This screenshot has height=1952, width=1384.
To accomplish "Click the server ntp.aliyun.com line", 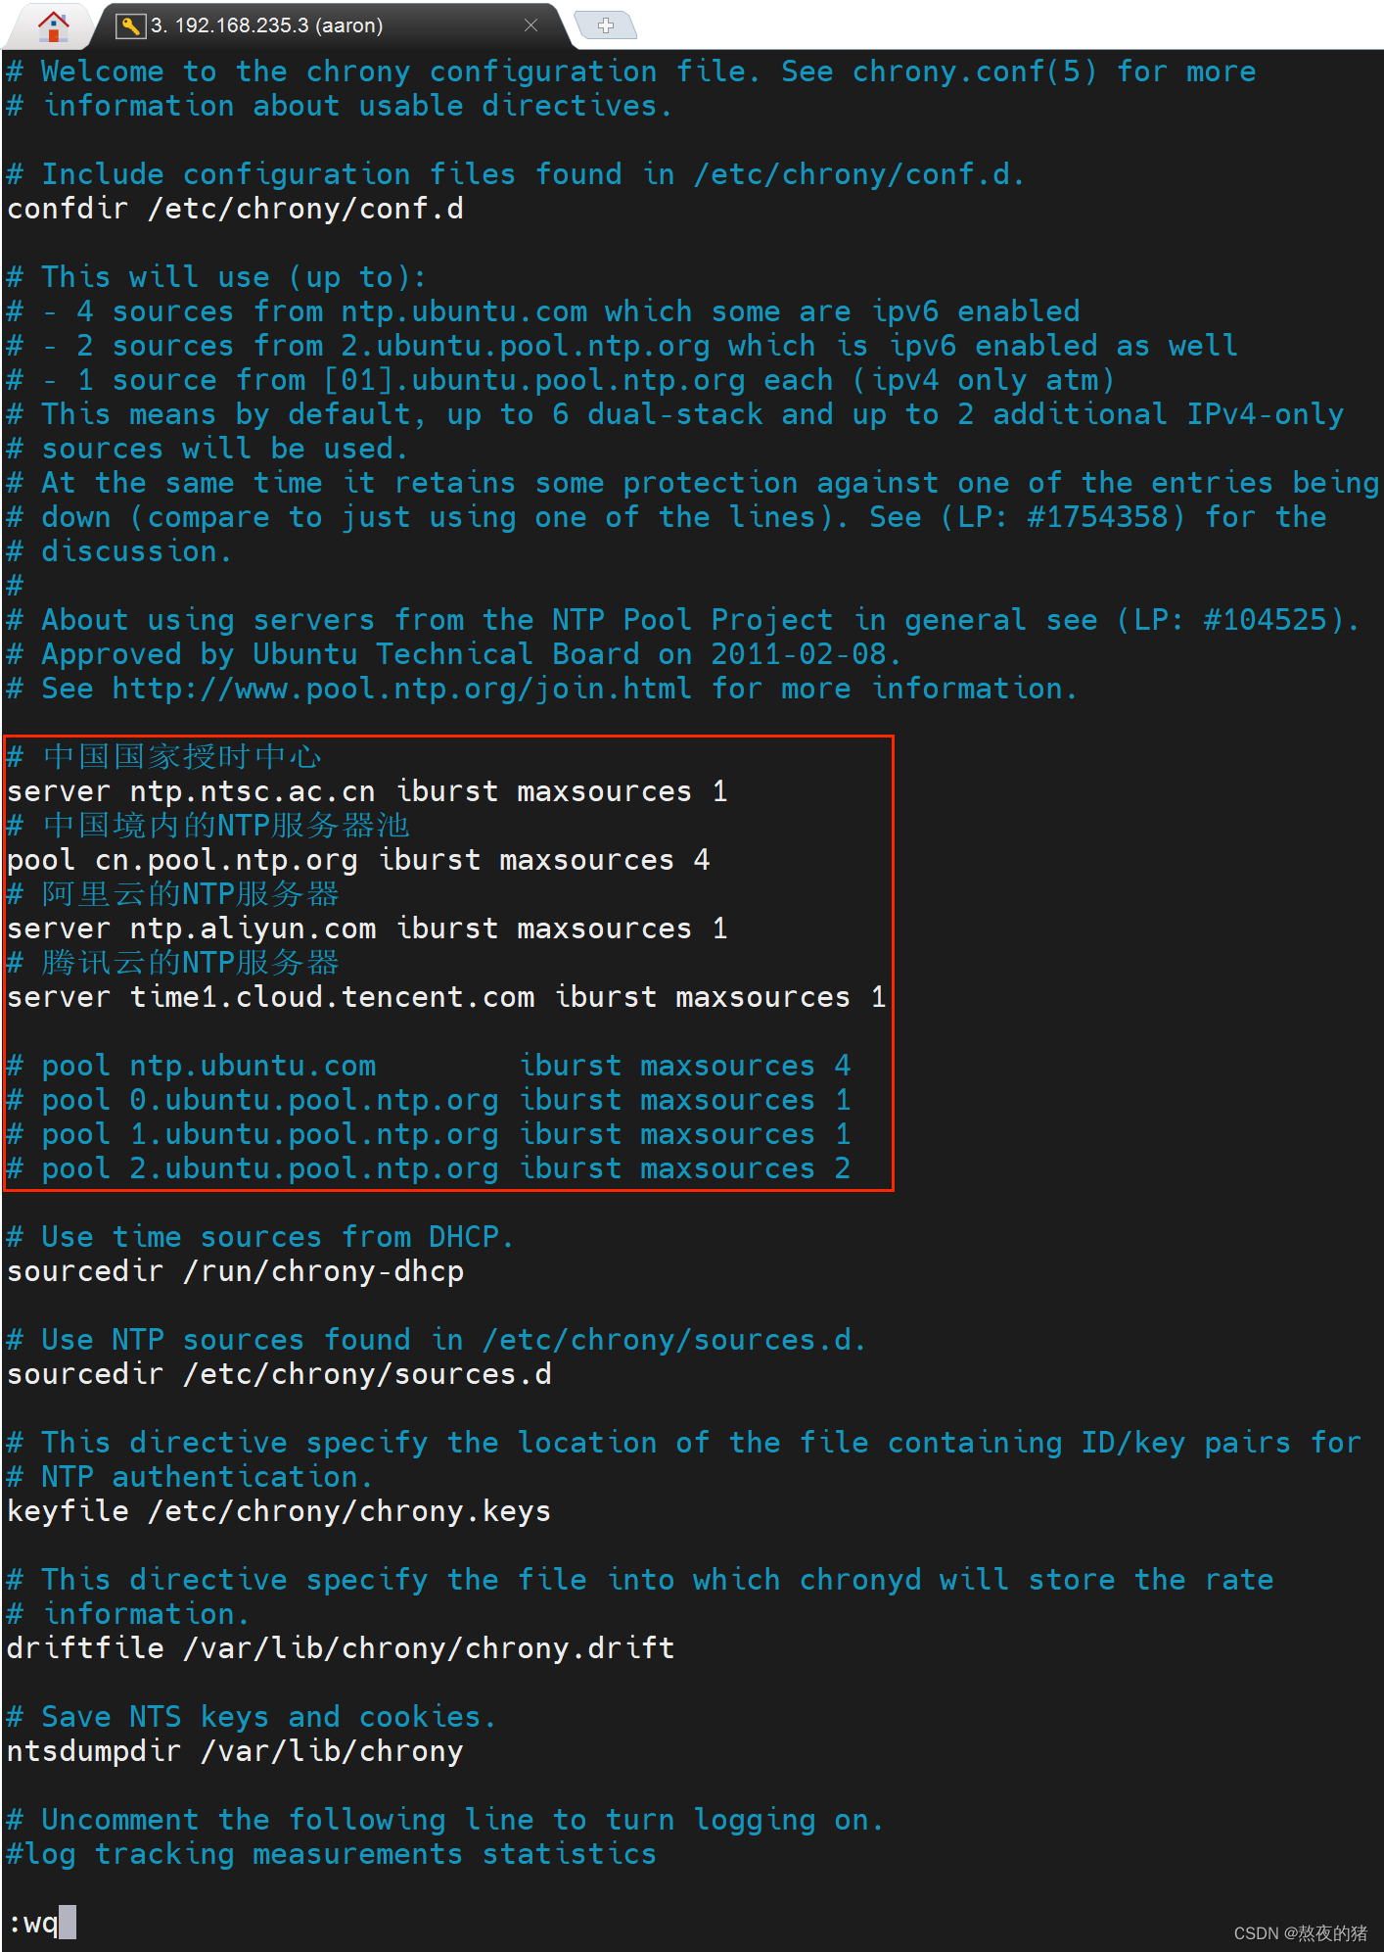I will pos(367,928).
